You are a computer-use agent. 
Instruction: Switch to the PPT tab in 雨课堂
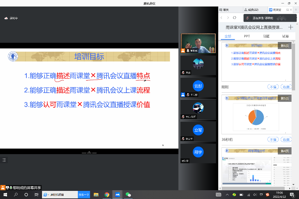247,37
